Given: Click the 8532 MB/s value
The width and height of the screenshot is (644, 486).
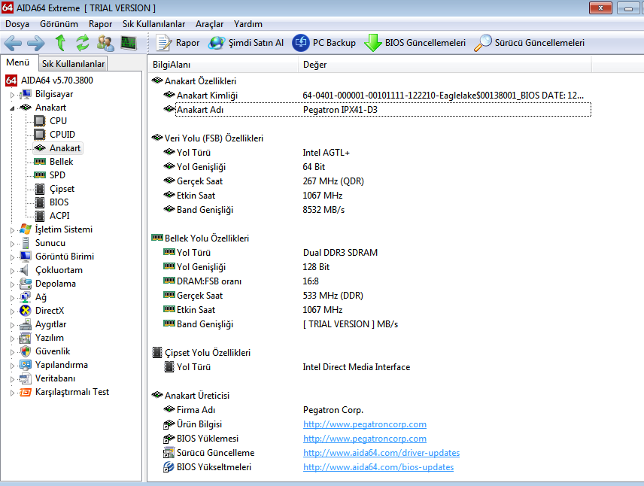Looking at the screenshot, I should pyautogui.click(x=324, y=209).
